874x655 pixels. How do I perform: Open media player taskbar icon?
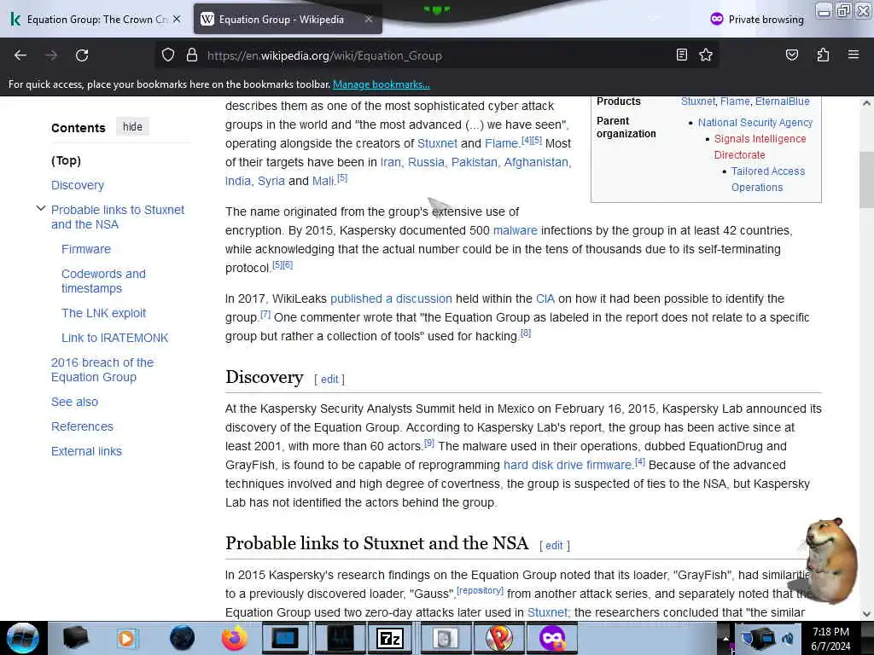[x=126, y=638]
